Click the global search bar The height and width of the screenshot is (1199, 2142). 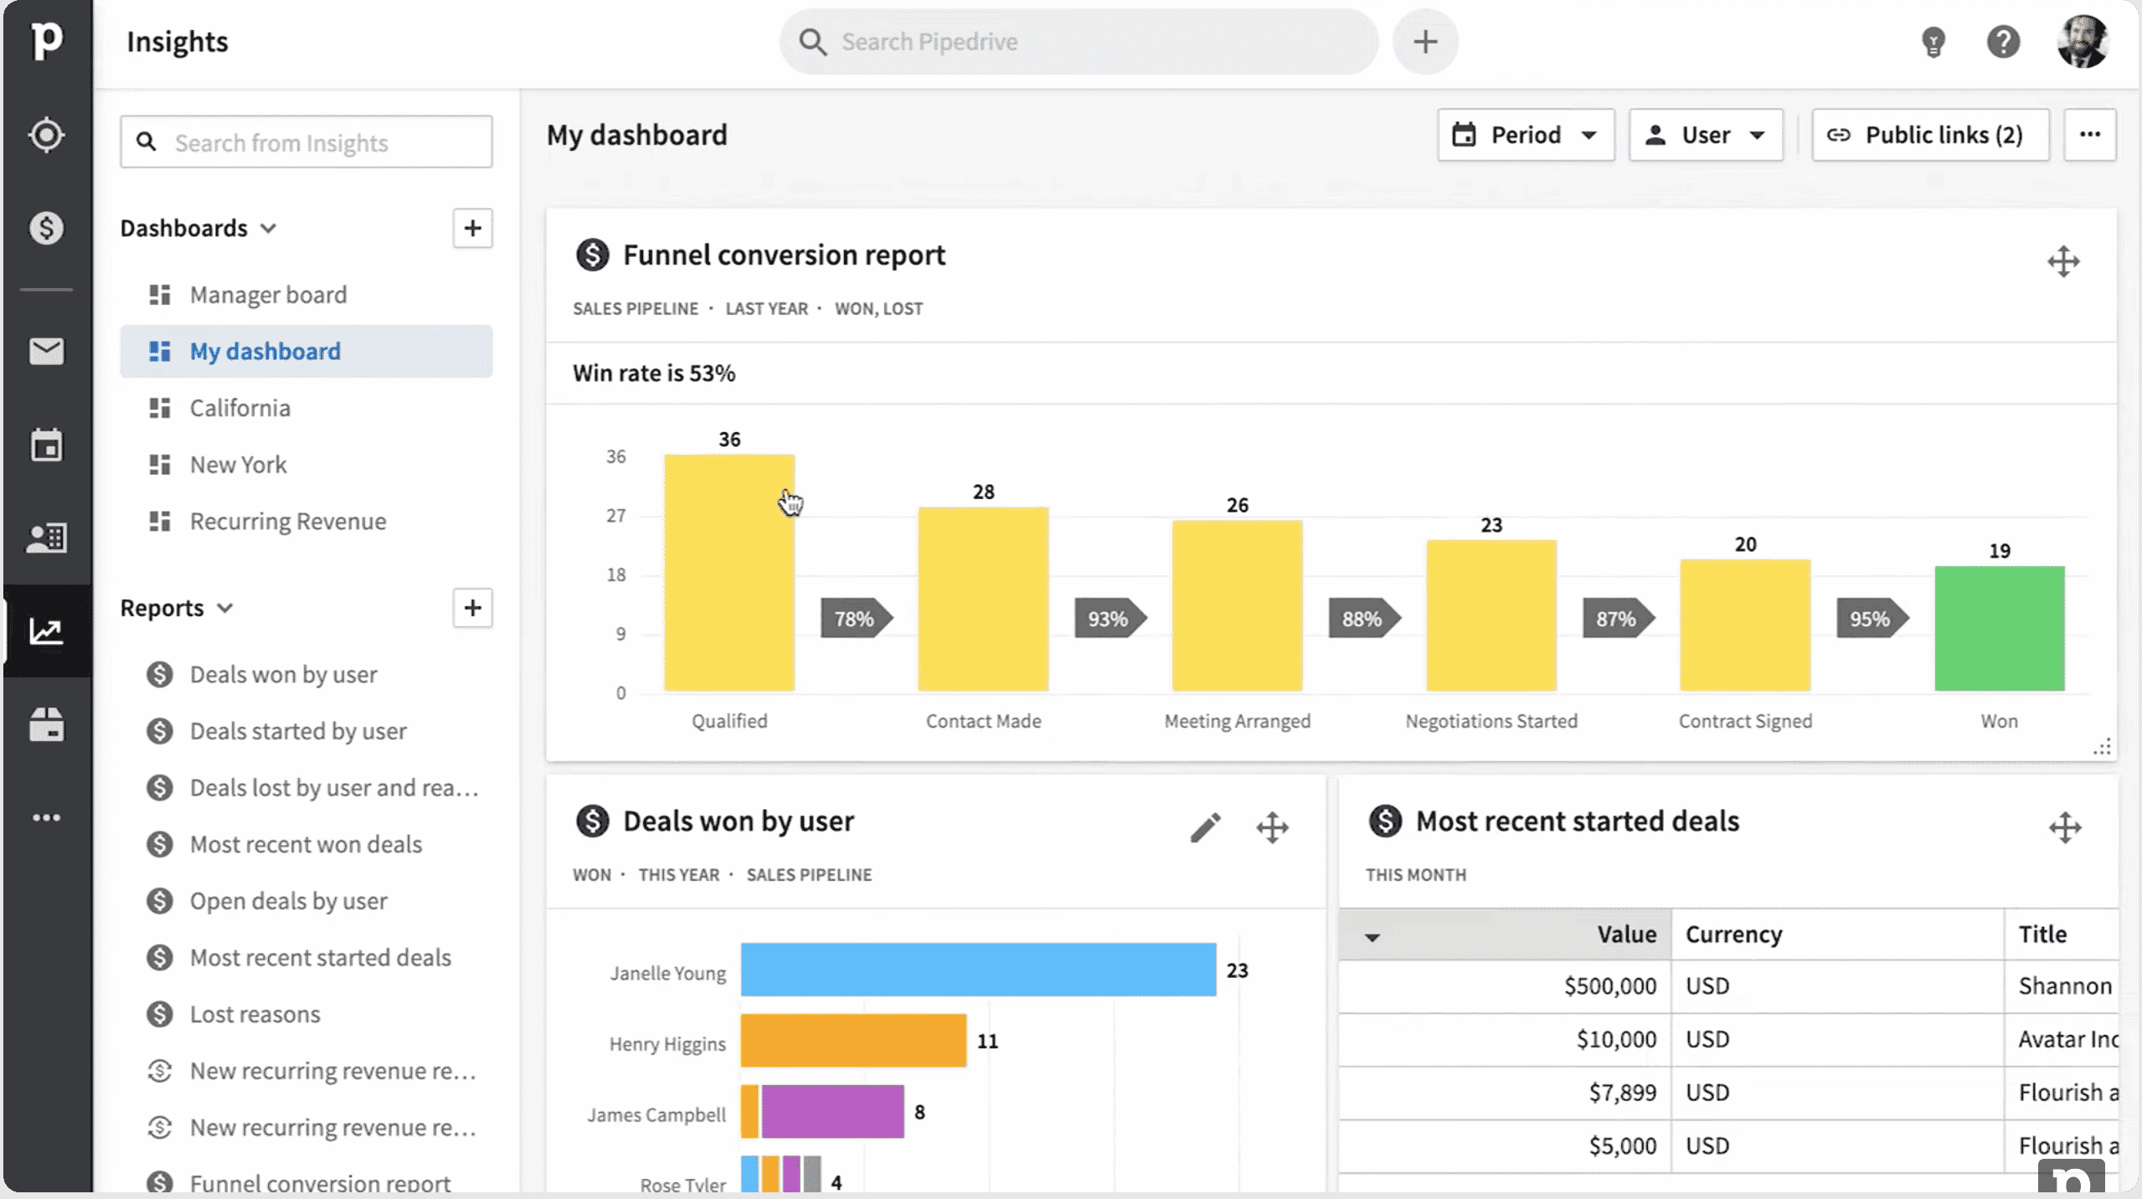pos(1079,41)
